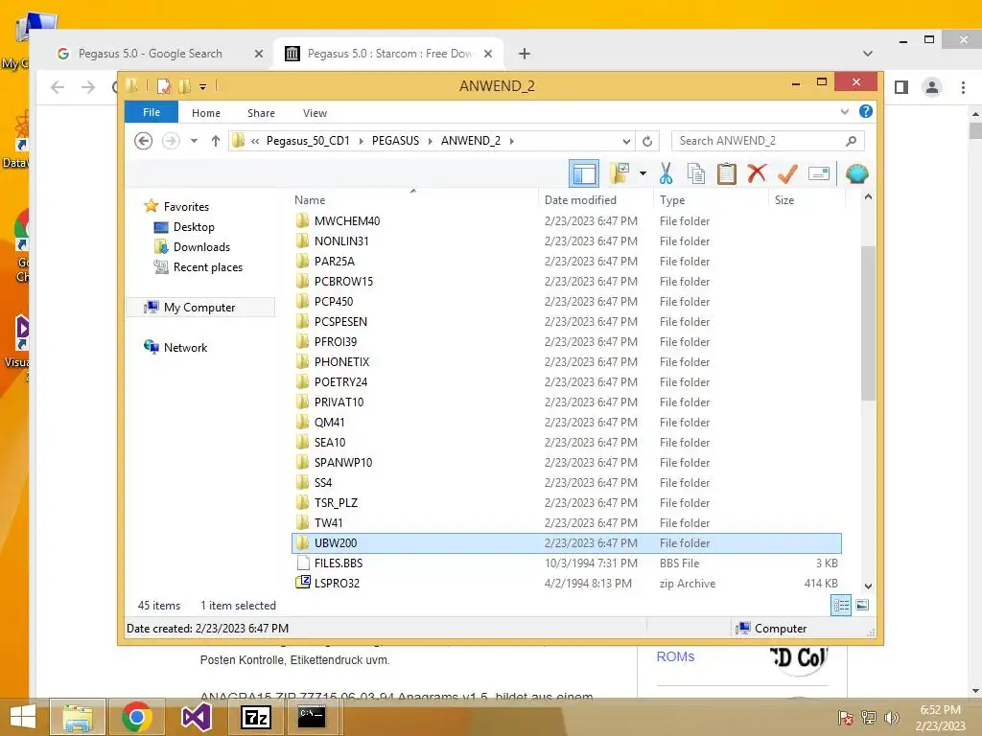
Task: Expand the arrow after the ANWEND_2 breadcrumb
Action: 512,141
